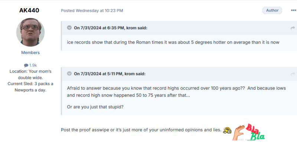Click the 7/31/2024 5:11 PM quote header
The image size is (297, 143).
(x=110, y=74)
